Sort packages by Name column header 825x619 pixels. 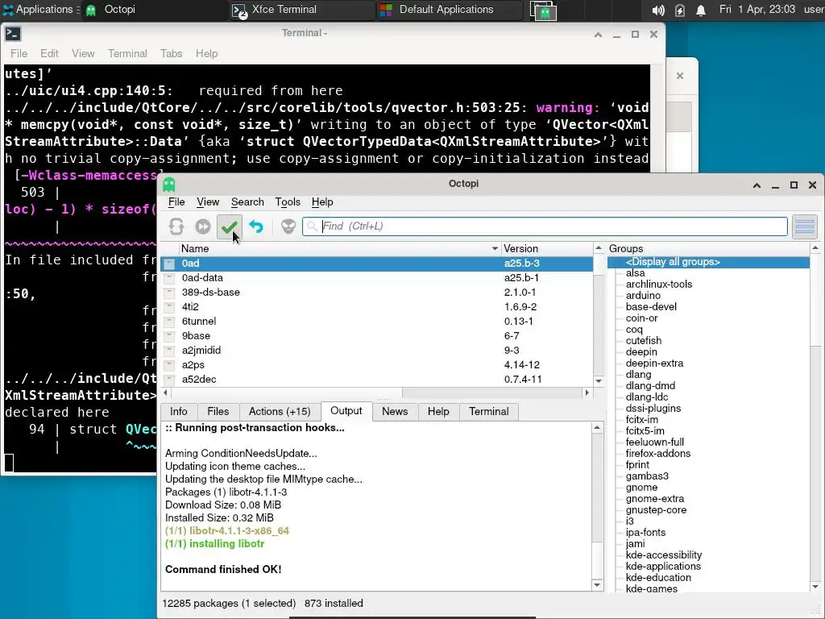[339, 248]
